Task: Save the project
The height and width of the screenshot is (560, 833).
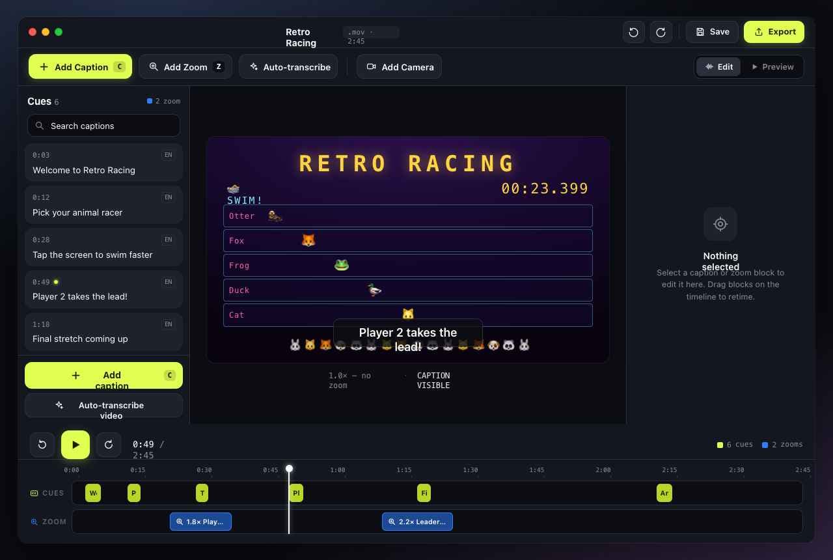Action: 712,32
